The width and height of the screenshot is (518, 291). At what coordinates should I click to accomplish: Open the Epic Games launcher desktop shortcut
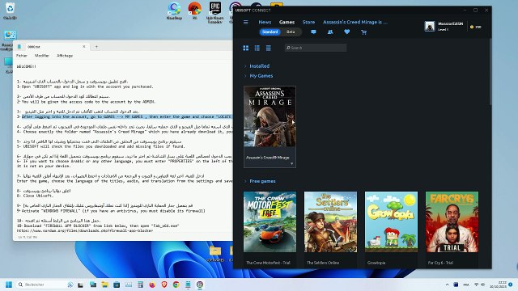point(215,12)
